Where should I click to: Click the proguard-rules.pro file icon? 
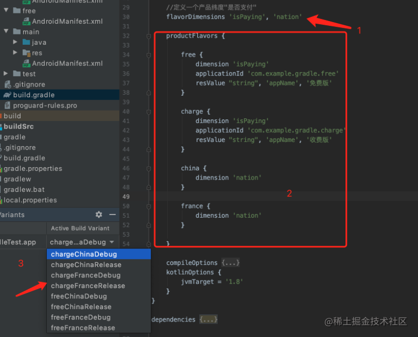(7, 105)
